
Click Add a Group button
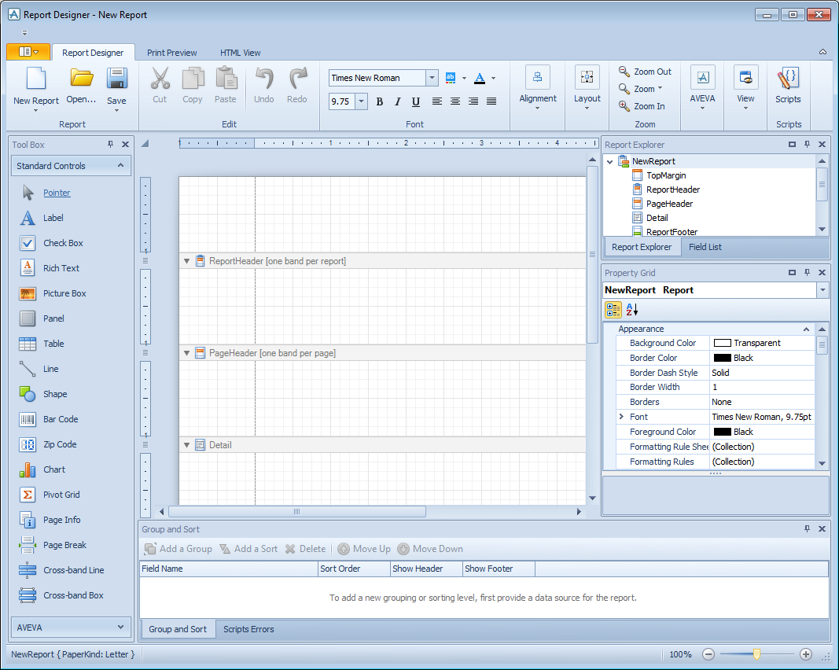click(178, 549)
